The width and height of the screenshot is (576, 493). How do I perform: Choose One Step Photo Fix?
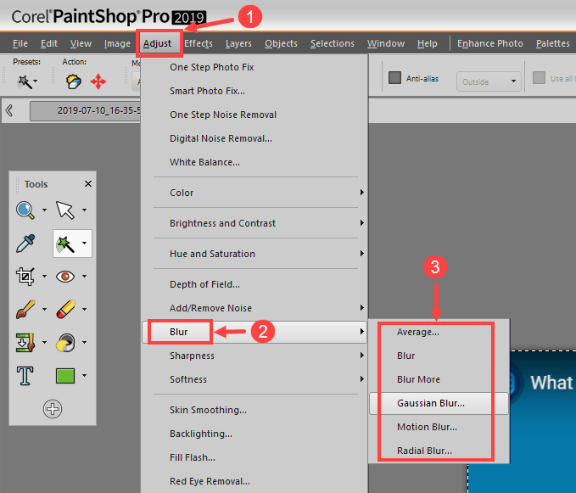pyautogui.click(x=254, y=67)
